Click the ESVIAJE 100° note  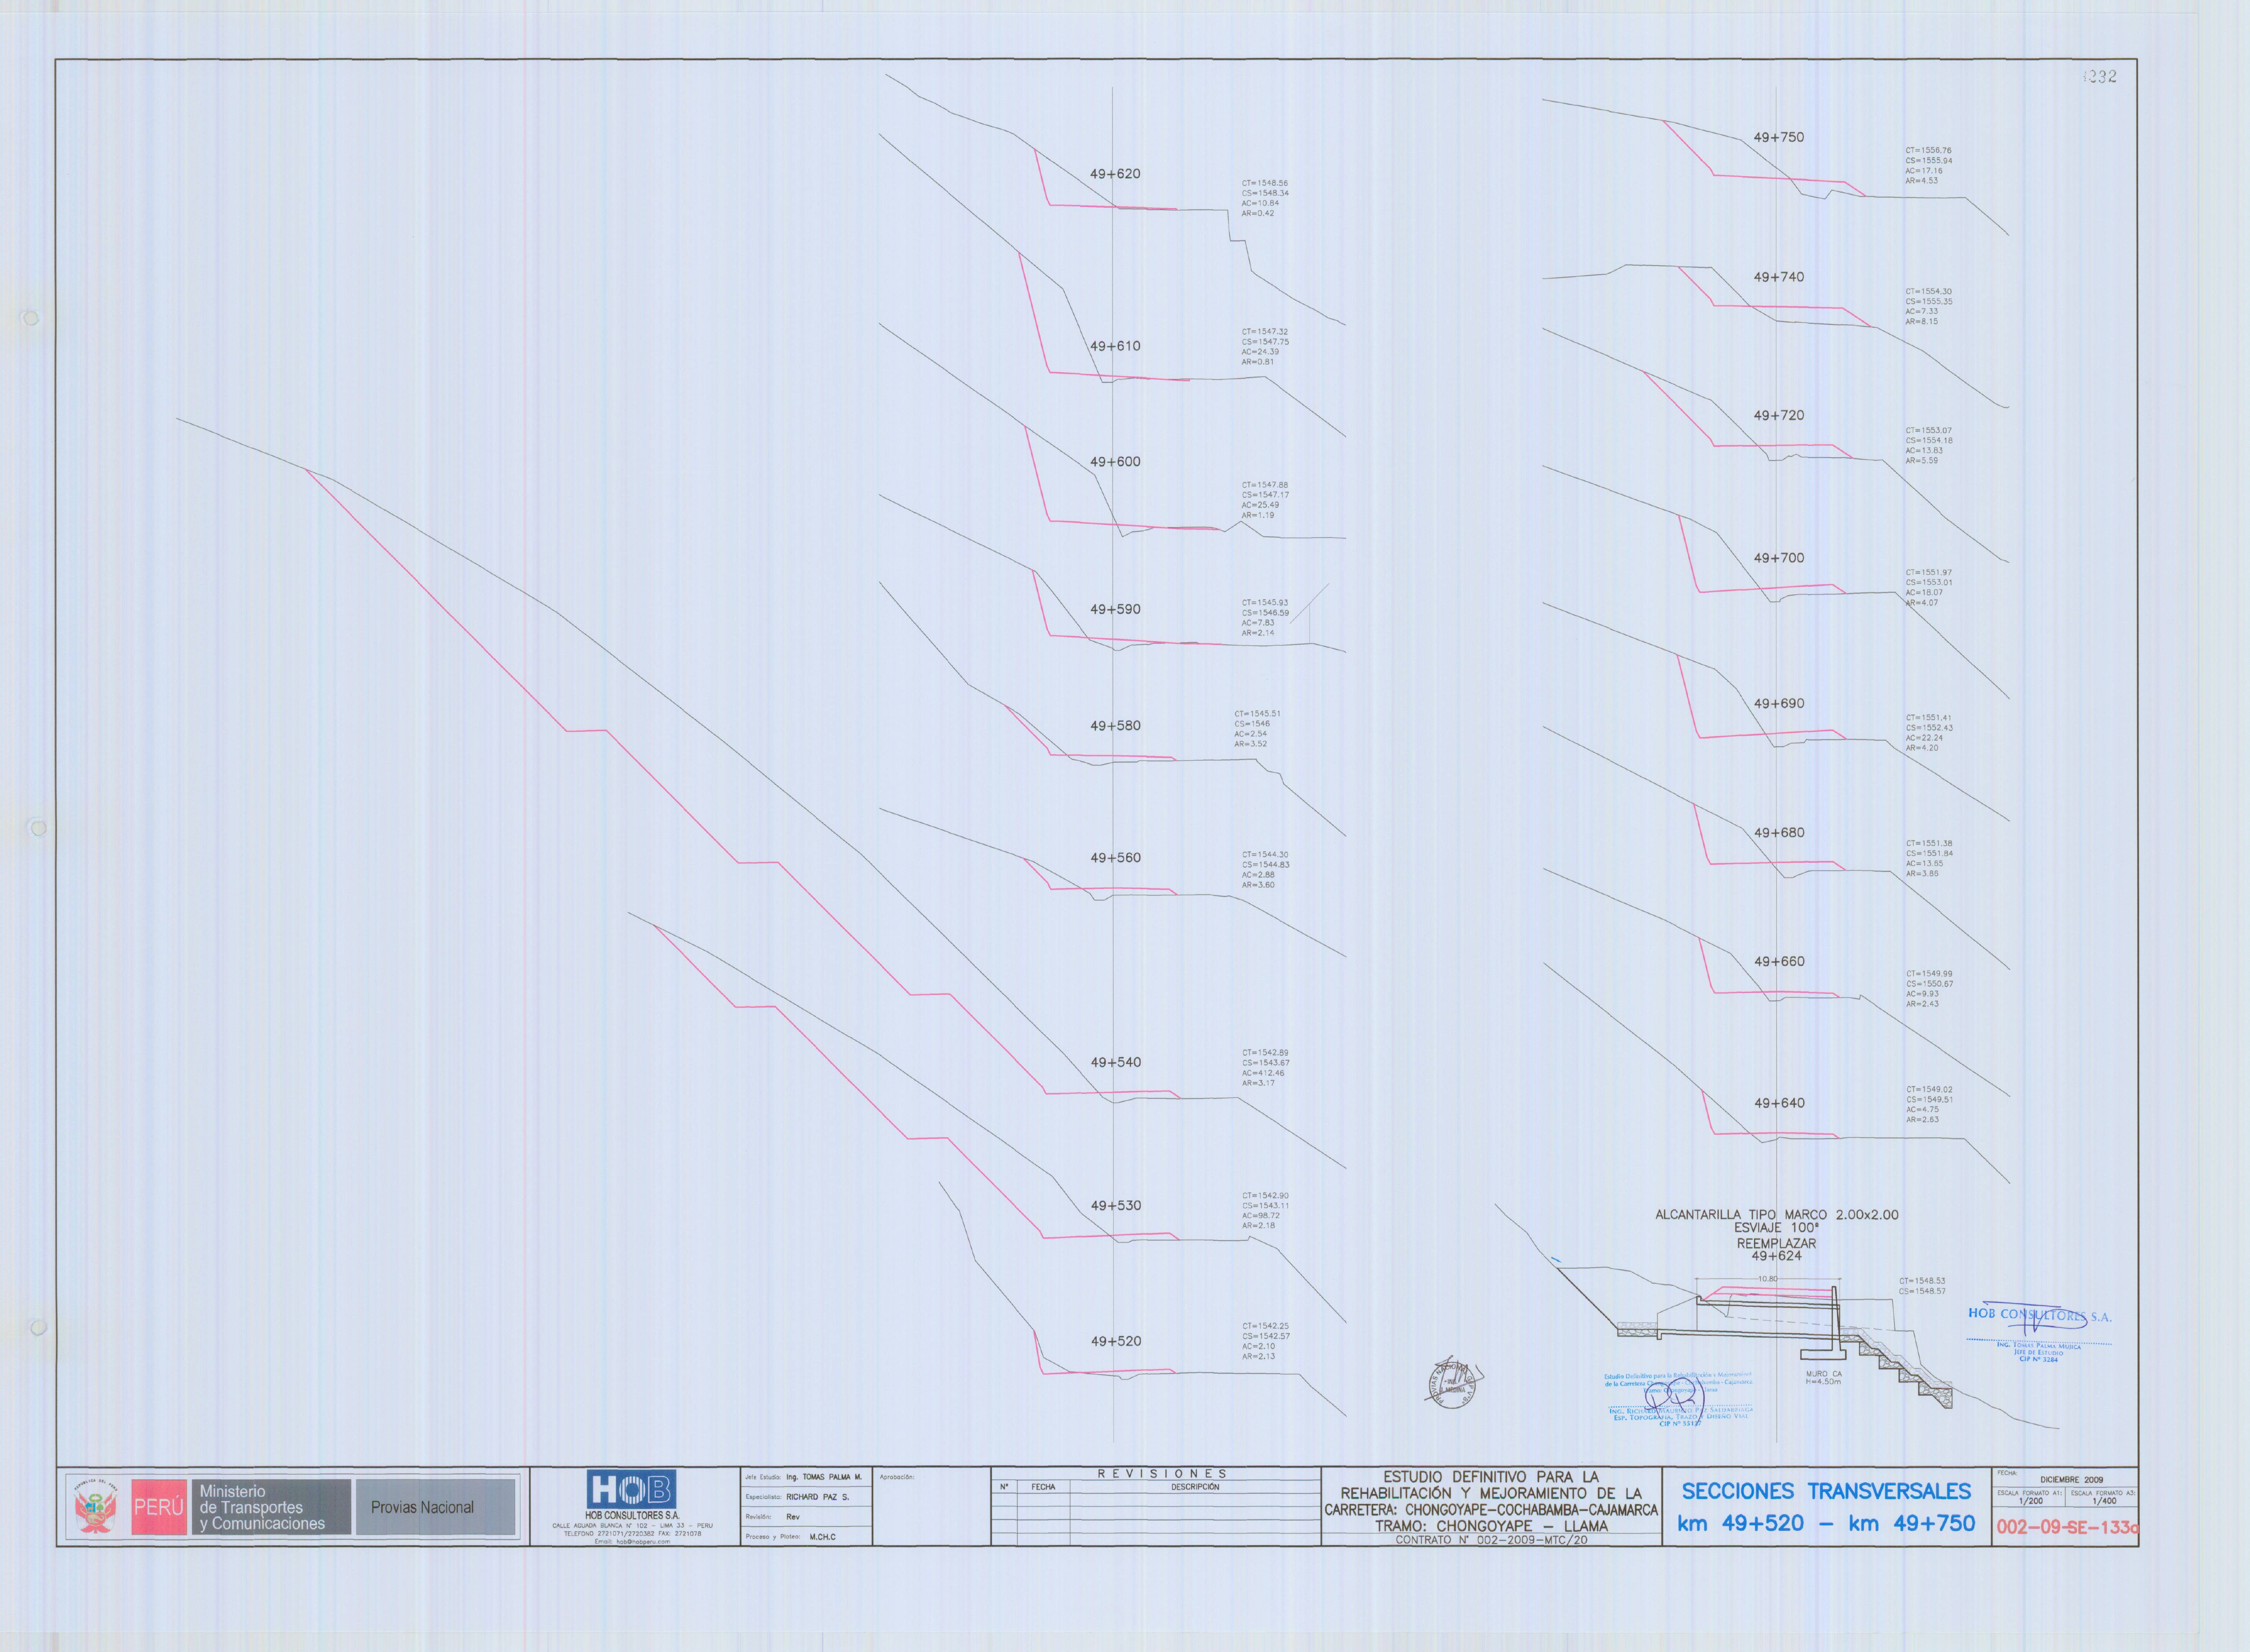1776,1228
